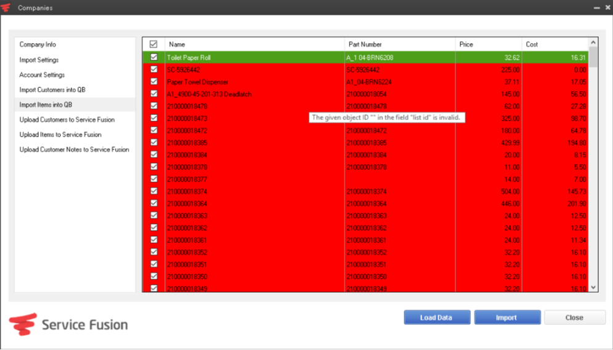
Task: Sort by the Name column header
Action: pyautogui.click(x=255, y=44)
